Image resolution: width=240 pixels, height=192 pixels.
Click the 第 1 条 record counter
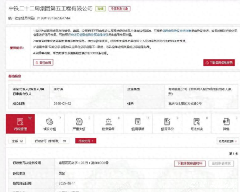[x=234, y=154]
